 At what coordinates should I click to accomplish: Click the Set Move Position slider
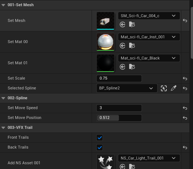[x=119, y=118]
